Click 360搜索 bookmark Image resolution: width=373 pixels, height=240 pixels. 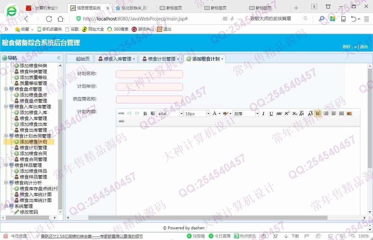pos(118,29)
